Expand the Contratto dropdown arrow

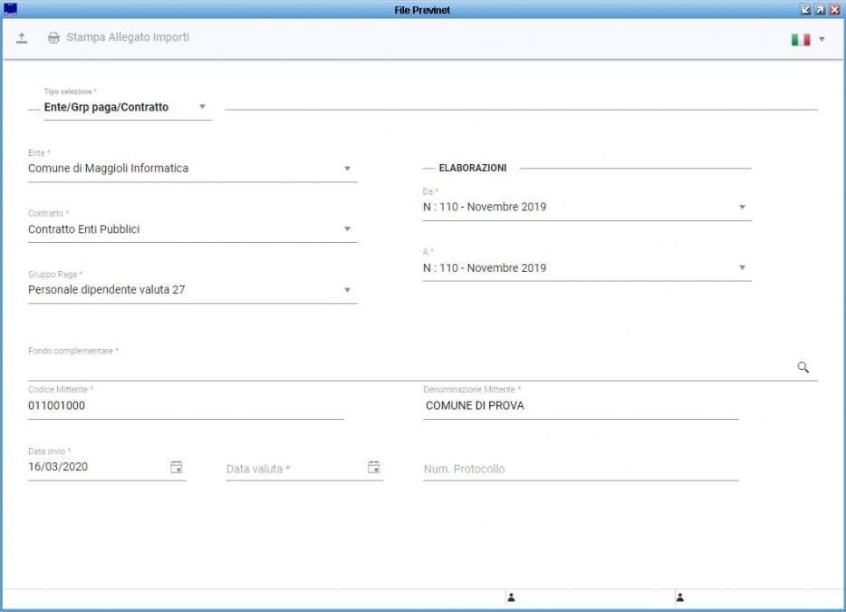348,229
